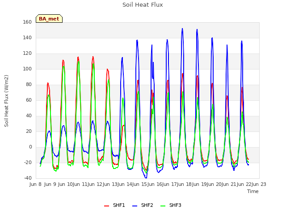Click the Jun 9 x-axis label
Viewport: 286px width, 214px height.
[50, 184]
